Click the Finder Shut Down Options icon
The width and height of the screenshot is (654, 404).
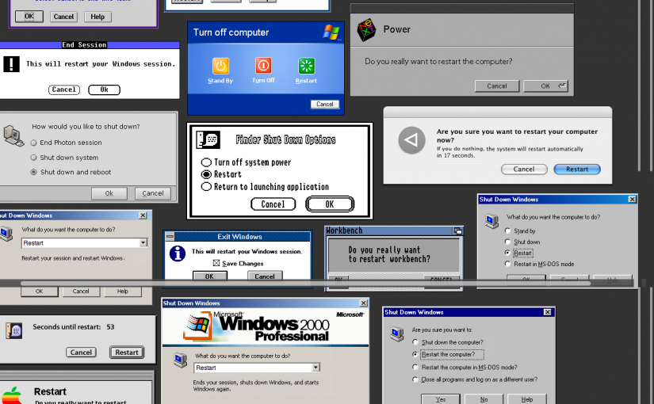208,139
